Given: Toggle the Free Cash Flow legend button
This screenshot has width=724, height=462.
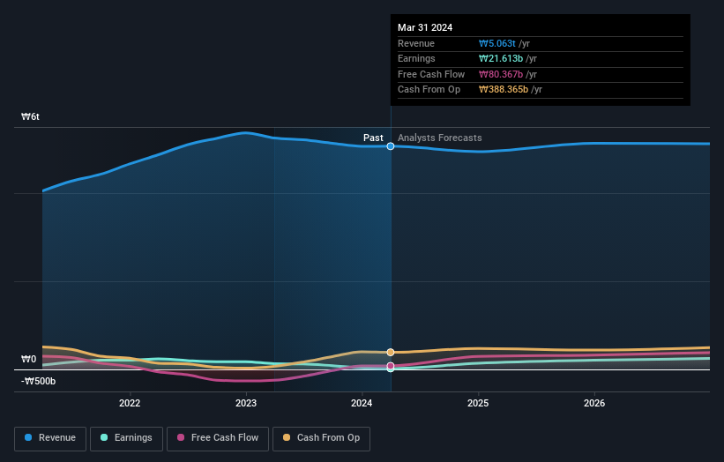Looking at the screenshot, I should 218,438.
